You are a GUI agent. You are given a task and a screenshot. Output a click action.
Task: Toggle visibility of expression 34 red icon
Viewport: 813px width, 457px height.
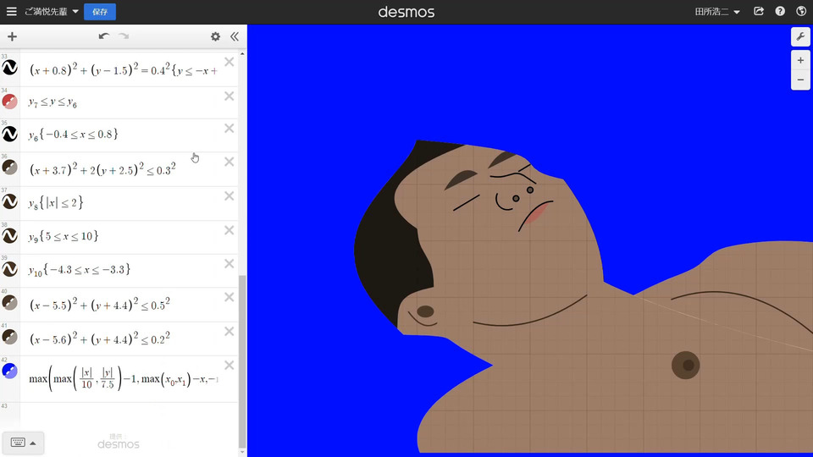(10, 102)
